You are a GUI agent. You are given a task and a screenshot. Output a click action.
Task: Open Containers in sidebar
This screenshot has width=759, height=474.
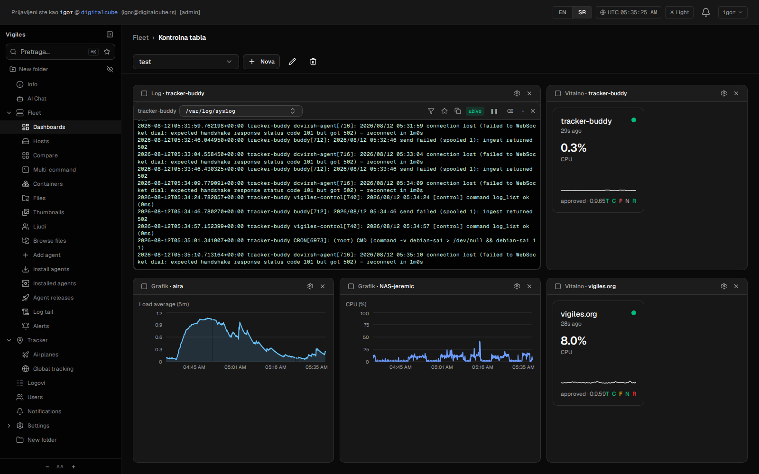(x=60, y=184)
